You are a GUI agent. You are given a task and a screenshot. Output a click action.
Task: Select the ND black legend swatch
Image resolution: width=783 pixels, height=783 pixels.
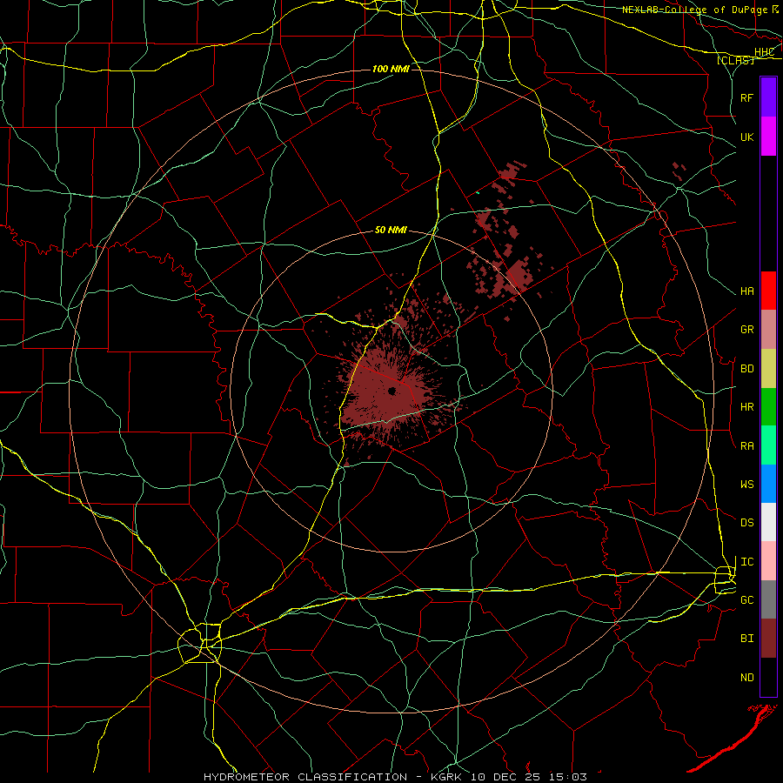click(x=768, y=677)
